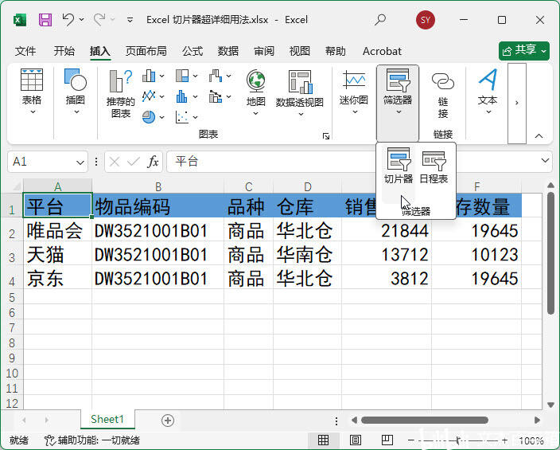Click the Slicer (切片器) option
The image size is (560, 450).
click(x=398, y=166)
